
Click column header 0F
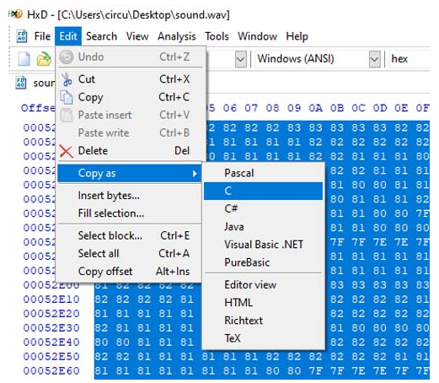click(x=422, y=108)
